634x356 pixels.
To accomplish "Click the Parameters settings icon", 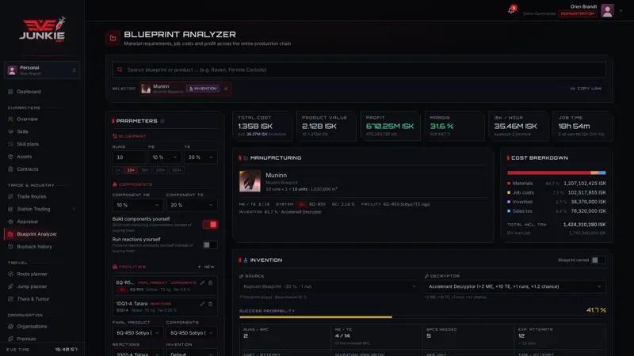I will (x=162, y=121).
